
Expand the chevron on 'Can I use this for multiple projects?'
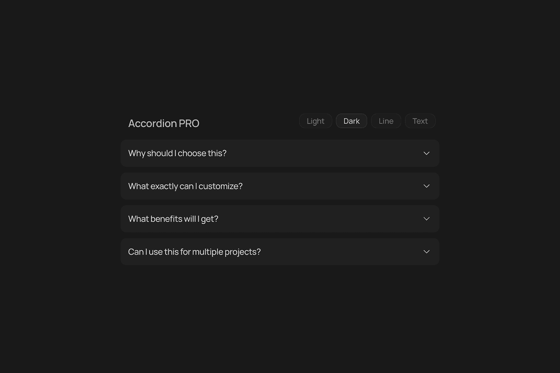coord(426,251)
